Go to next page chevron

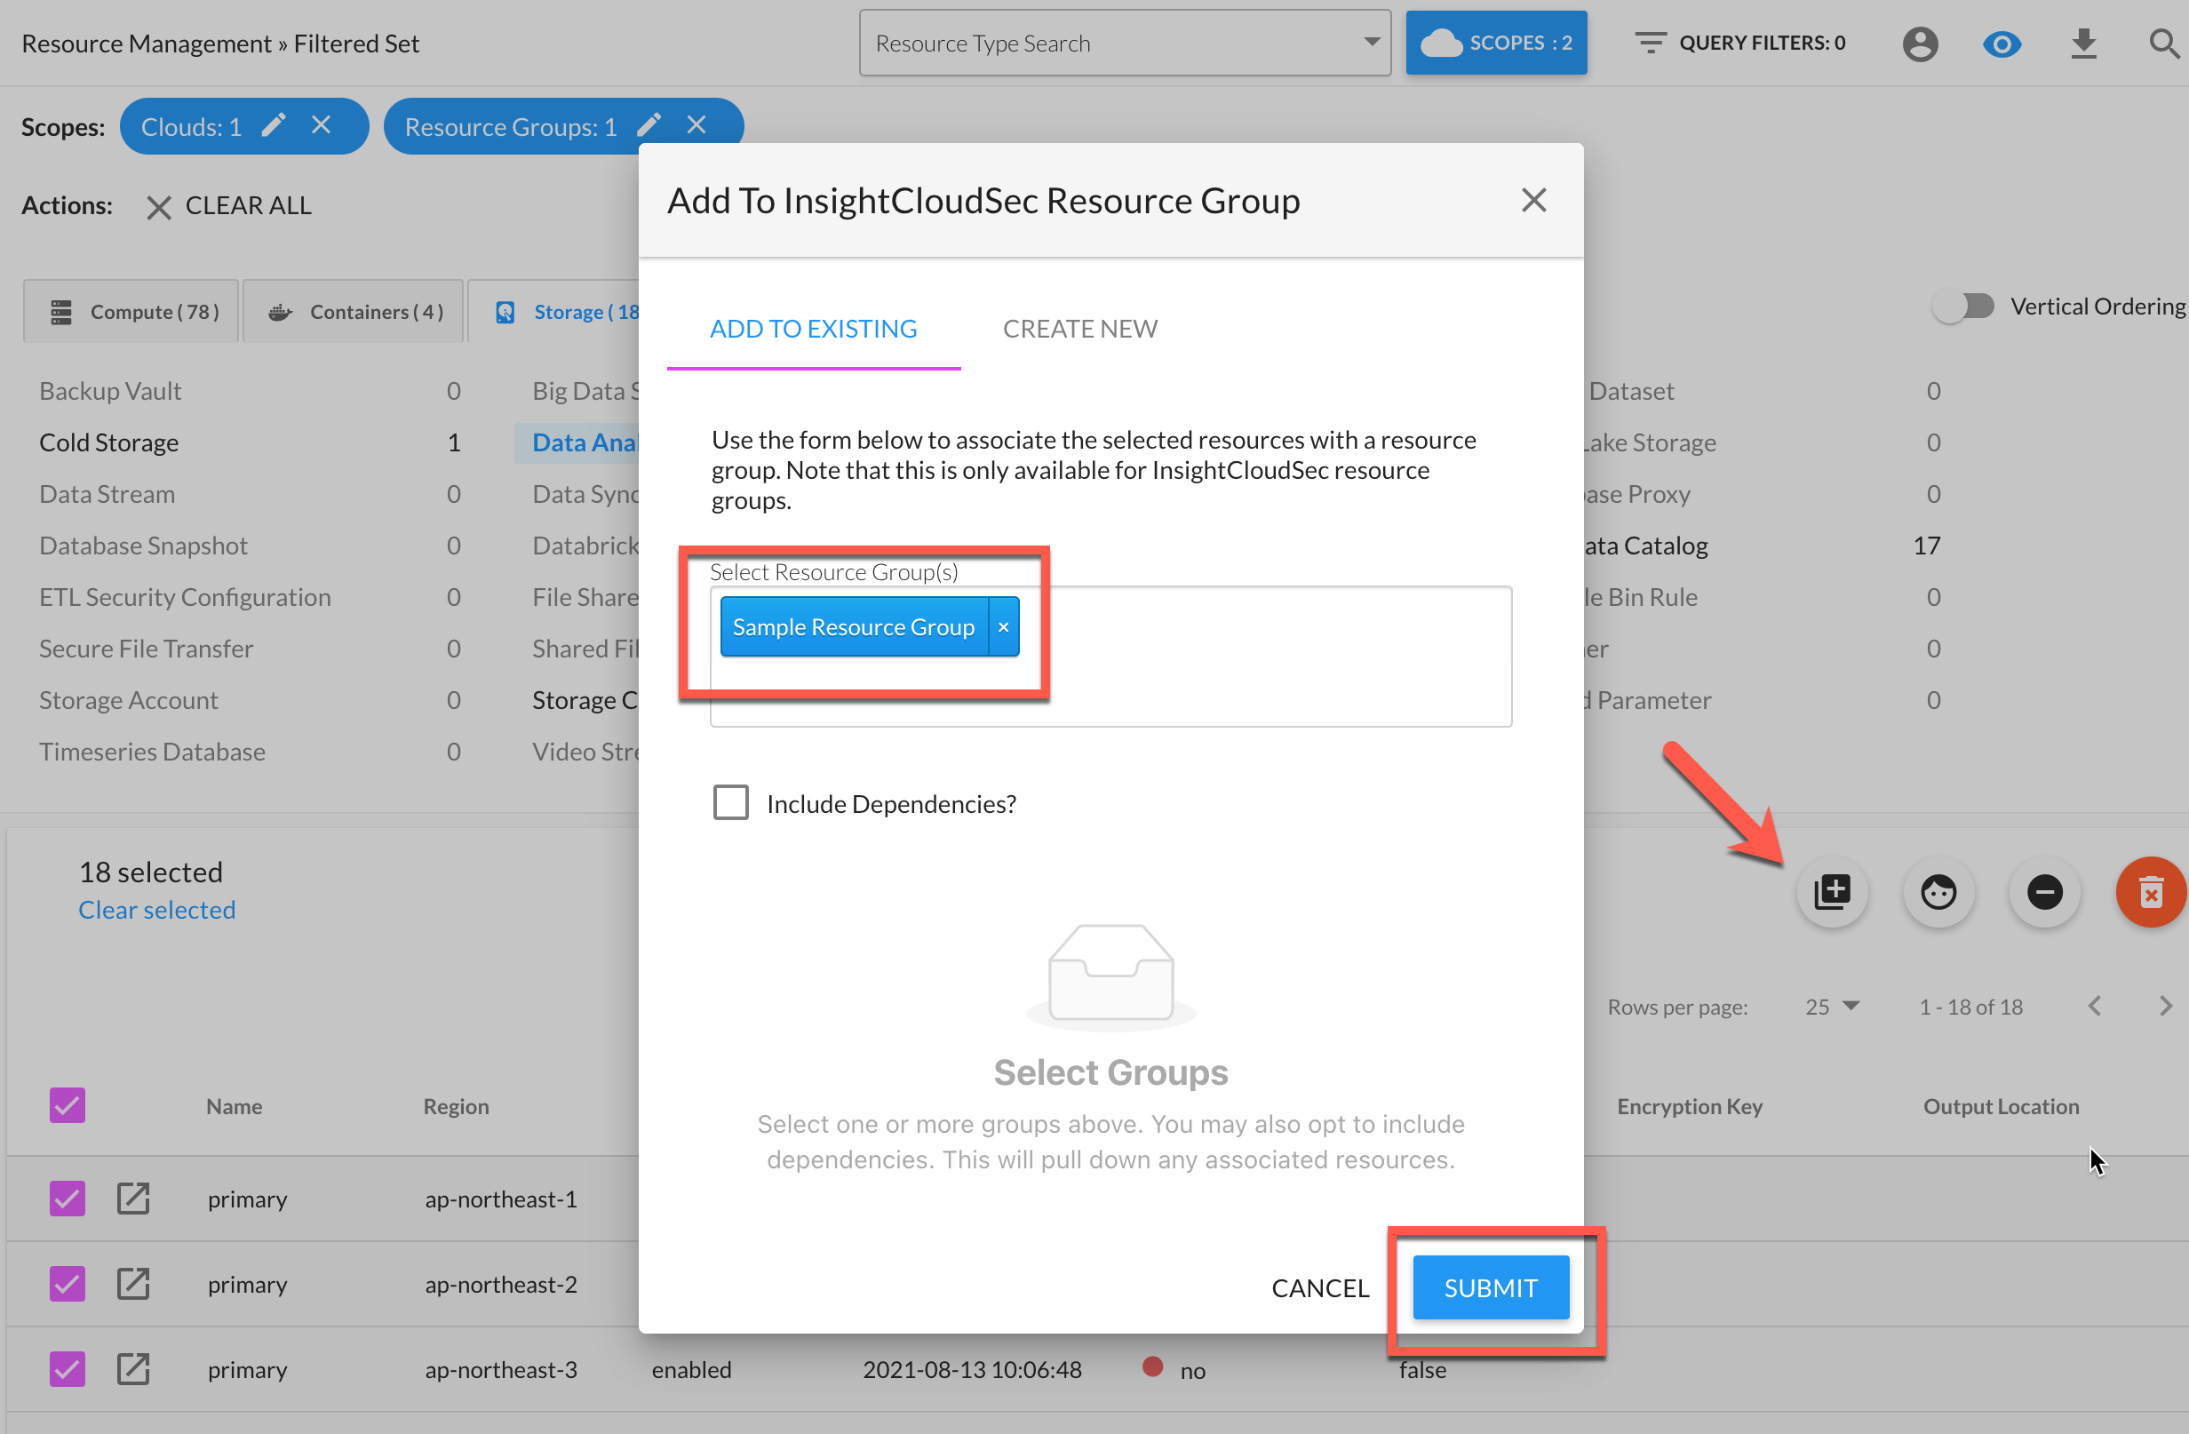[x=2164, y=1007]
